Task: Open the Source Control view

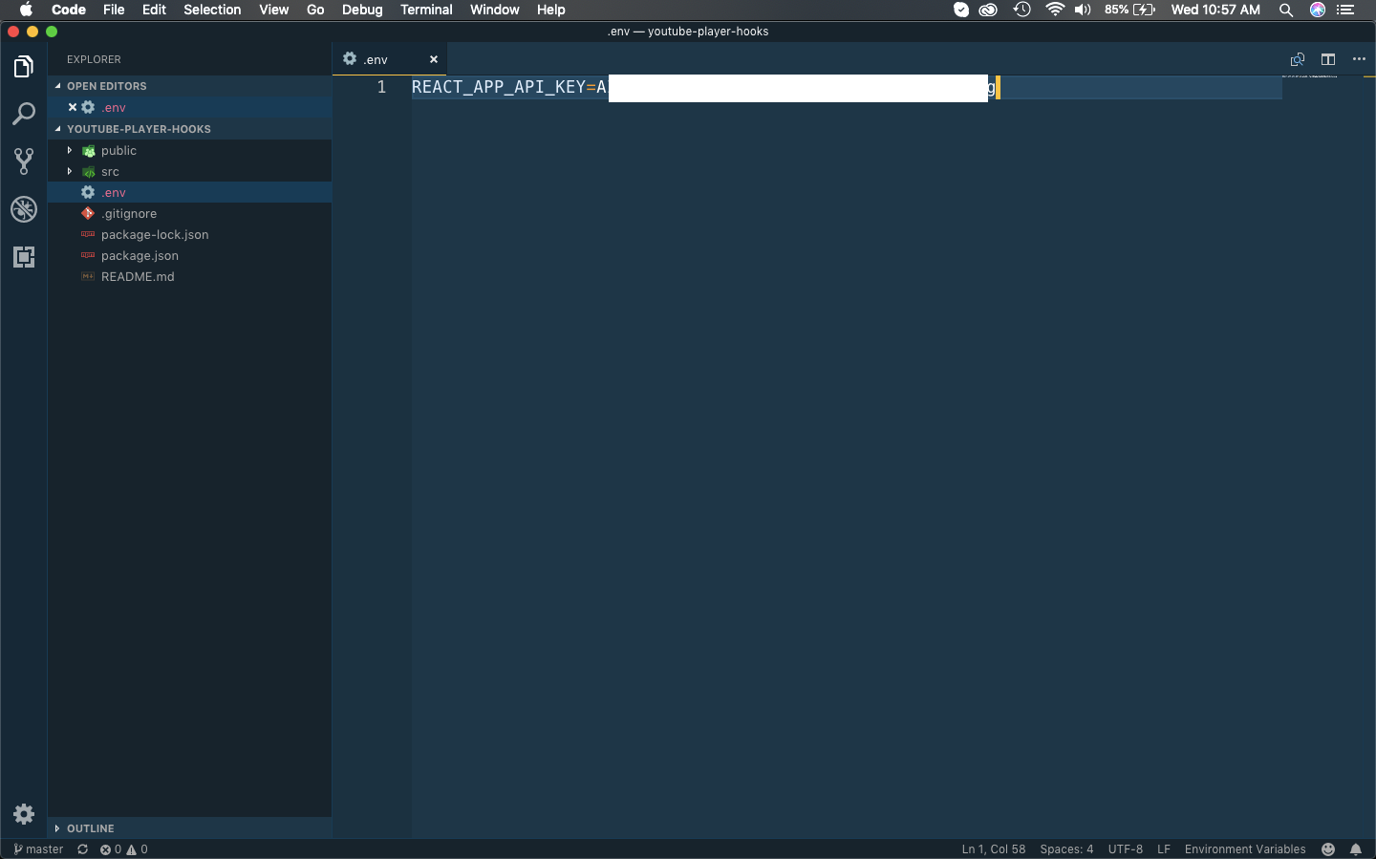Action: (x=24, y=161)
